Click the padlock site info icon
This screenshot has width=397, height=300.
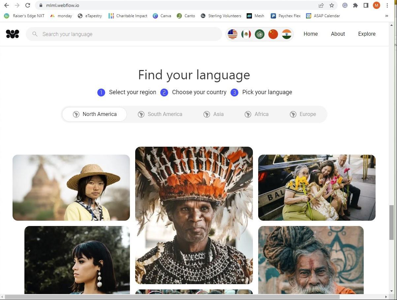[41, 5]
